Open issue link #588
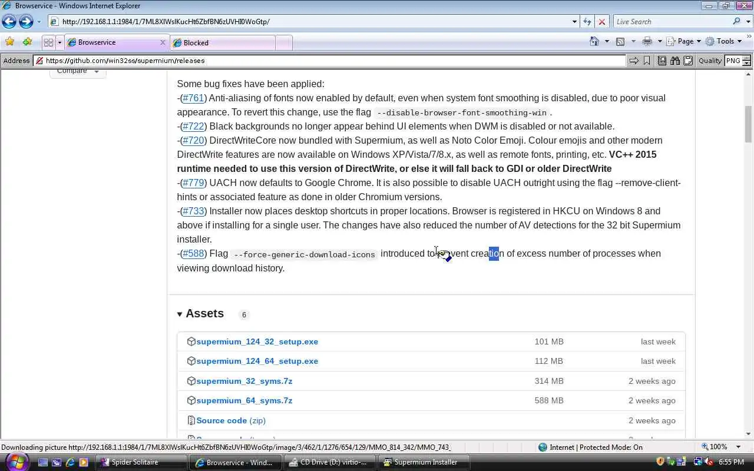Viewport: 754px width, 471px height. [193, 253]
